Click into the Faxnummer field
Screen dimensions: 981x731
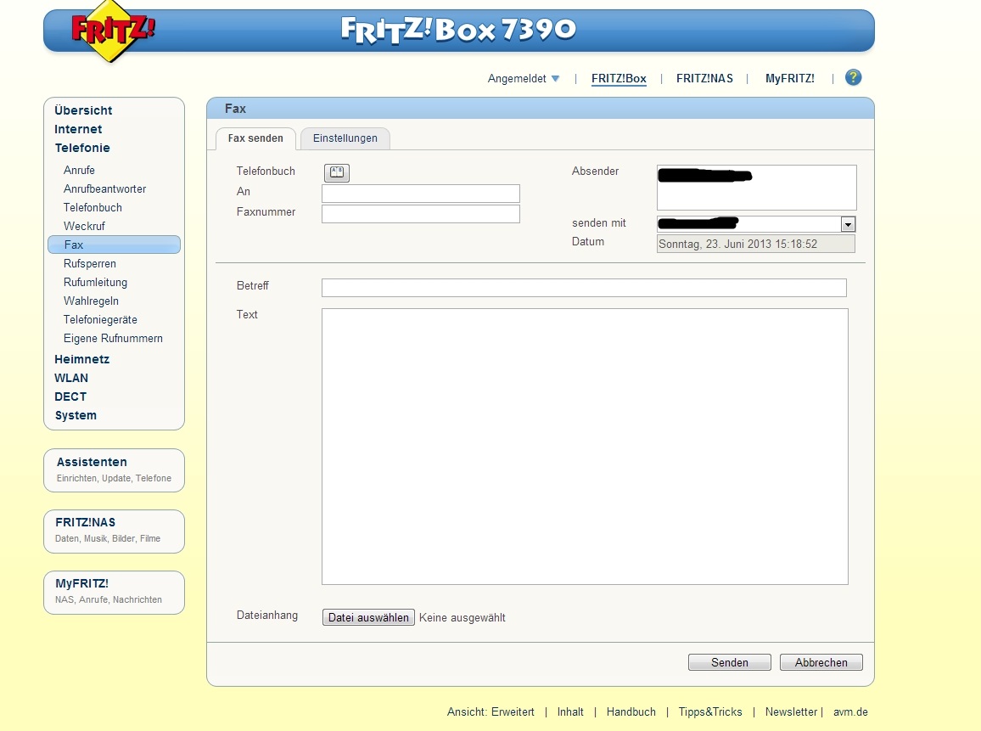(x=420, y=214)
